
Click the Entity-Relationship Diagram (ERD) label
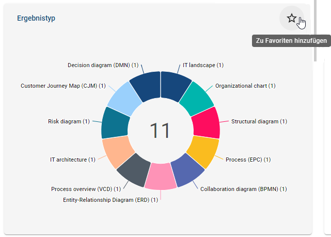tap(111, 200)
